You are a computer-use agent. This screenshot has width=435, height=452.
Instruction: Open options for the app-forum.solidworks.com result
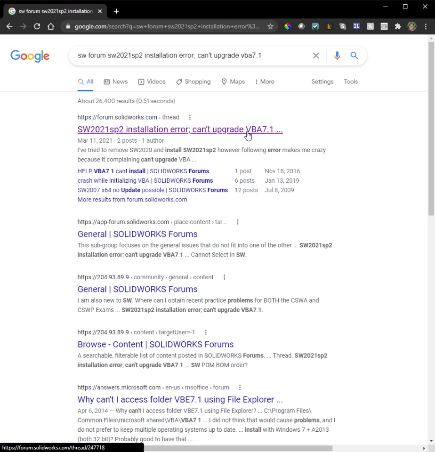pos(238,222)
